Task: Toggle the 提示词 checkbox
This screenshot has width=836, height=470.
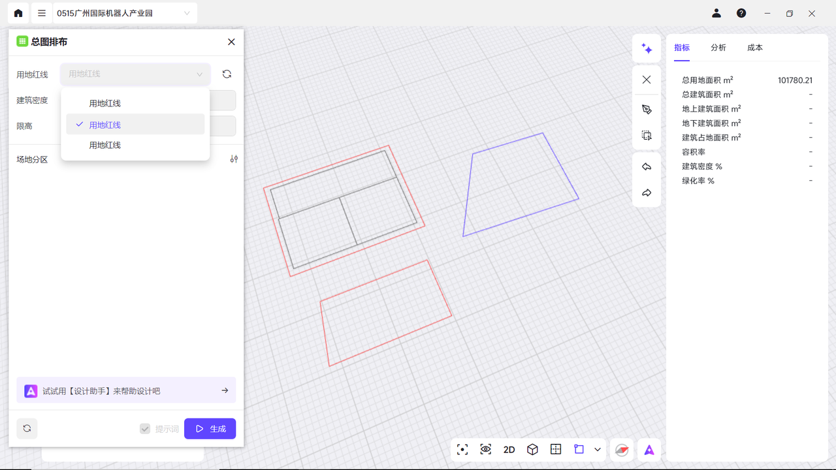Action: [x=145, y=429]
